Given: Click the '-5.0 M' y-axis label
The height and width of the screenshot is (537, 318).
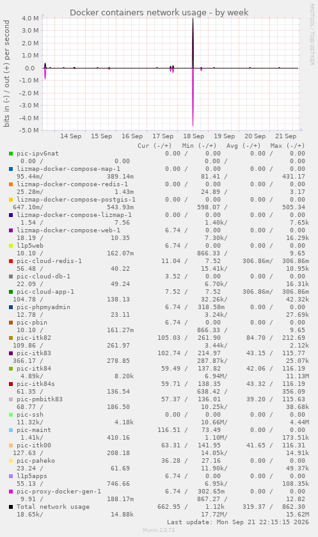Looking at the screenshot, I should (x=30, y=131).
